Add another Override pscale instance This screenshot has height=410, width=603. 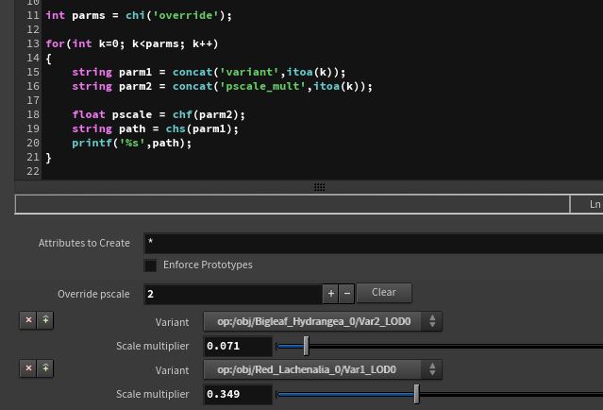[x=330, y=294]
